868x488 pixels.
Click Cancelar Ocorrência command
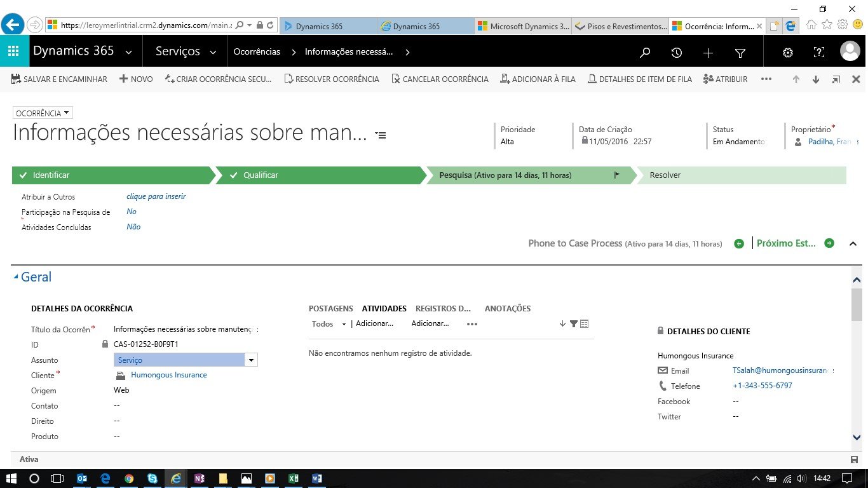[440, 79]
